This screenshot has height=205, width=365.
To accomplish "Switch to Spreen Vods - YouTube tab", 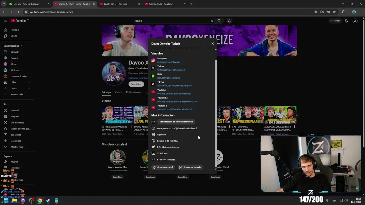I will click(165, 4).
